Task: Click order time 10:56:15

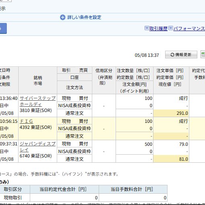Action: [9, 121]
